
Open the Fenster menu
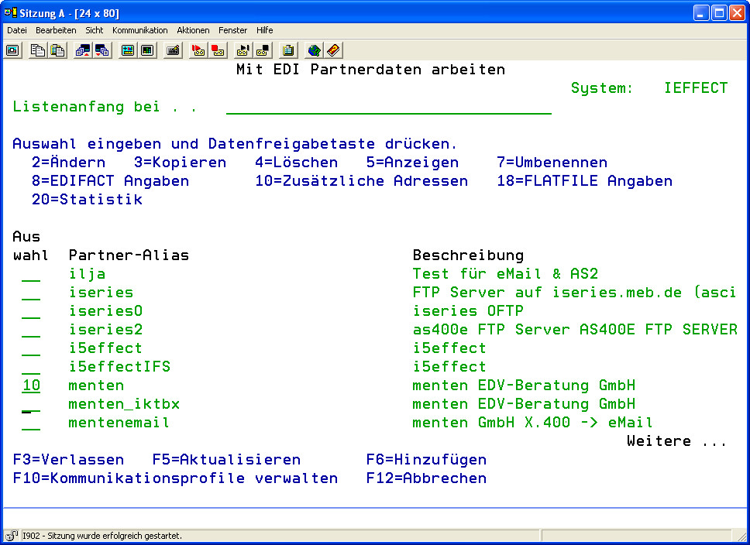pyautogui.click(x=232, y=30)
